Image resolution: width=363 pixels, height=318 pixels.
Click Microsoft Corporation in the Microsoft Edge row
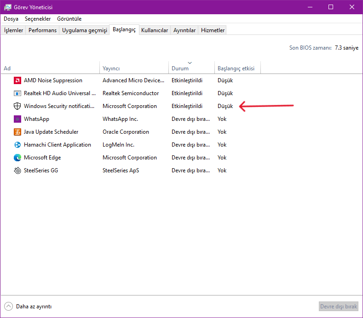(130, 158)
